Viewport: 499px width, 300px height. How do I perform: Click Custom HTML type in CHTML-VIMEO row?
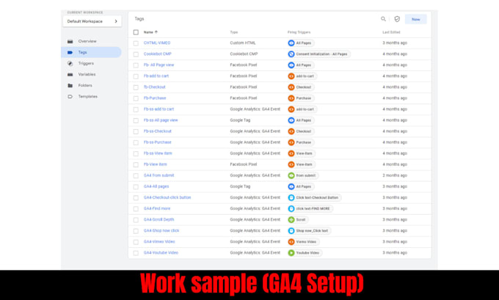tap(243, 43)
